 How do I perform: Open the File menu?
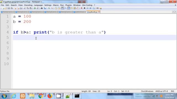(2, 5)
